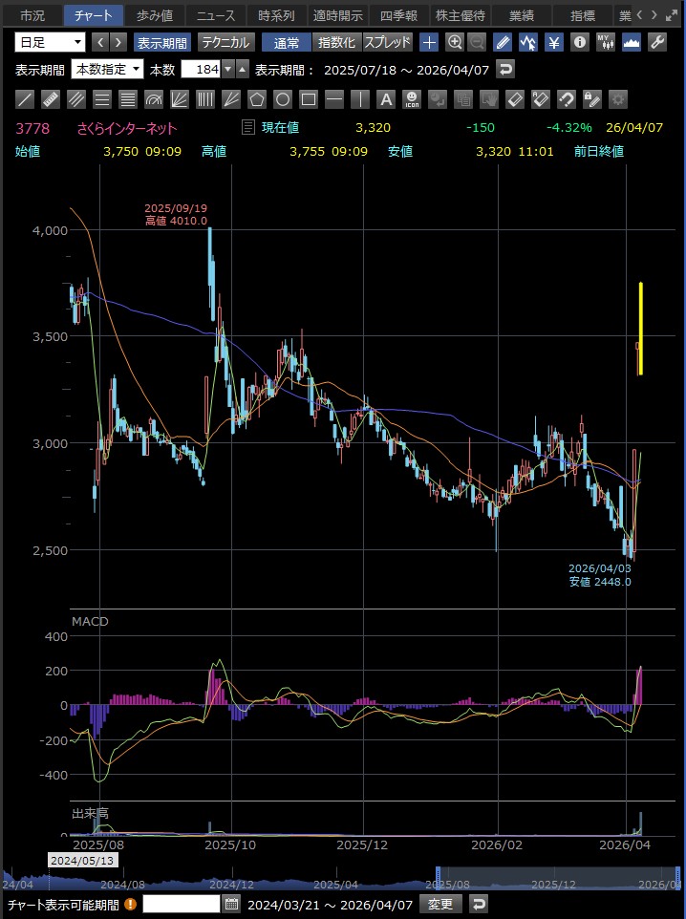Image resolution: width=686 pixels, height=919 pixels.
Task: Select the ellipse drawing tool
Action: (283, 99)
